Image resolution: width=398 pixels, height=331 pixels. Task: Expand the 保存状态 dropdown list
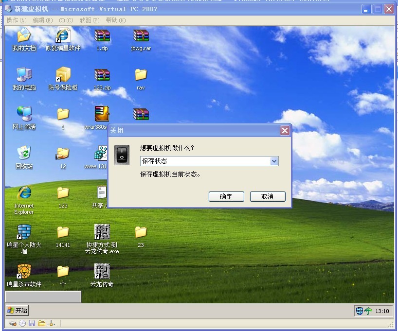[x=274, y=161]
